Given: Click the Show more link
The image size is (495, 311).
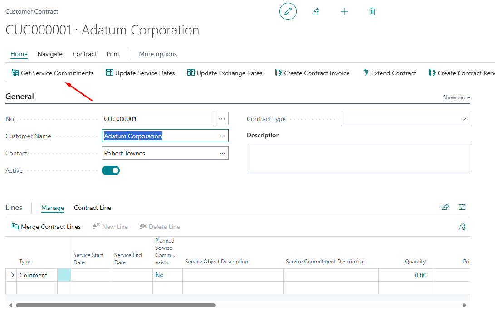Looking at the screenshot, I should 456,97.
